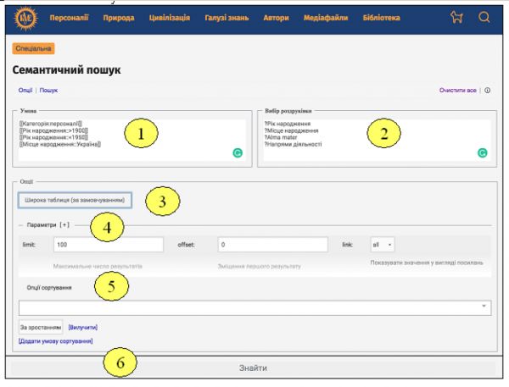Image resolution: width=509 pixels, height=387 pixels.
Task: Follow the Опції link
Action: click(x=25, y=91)
